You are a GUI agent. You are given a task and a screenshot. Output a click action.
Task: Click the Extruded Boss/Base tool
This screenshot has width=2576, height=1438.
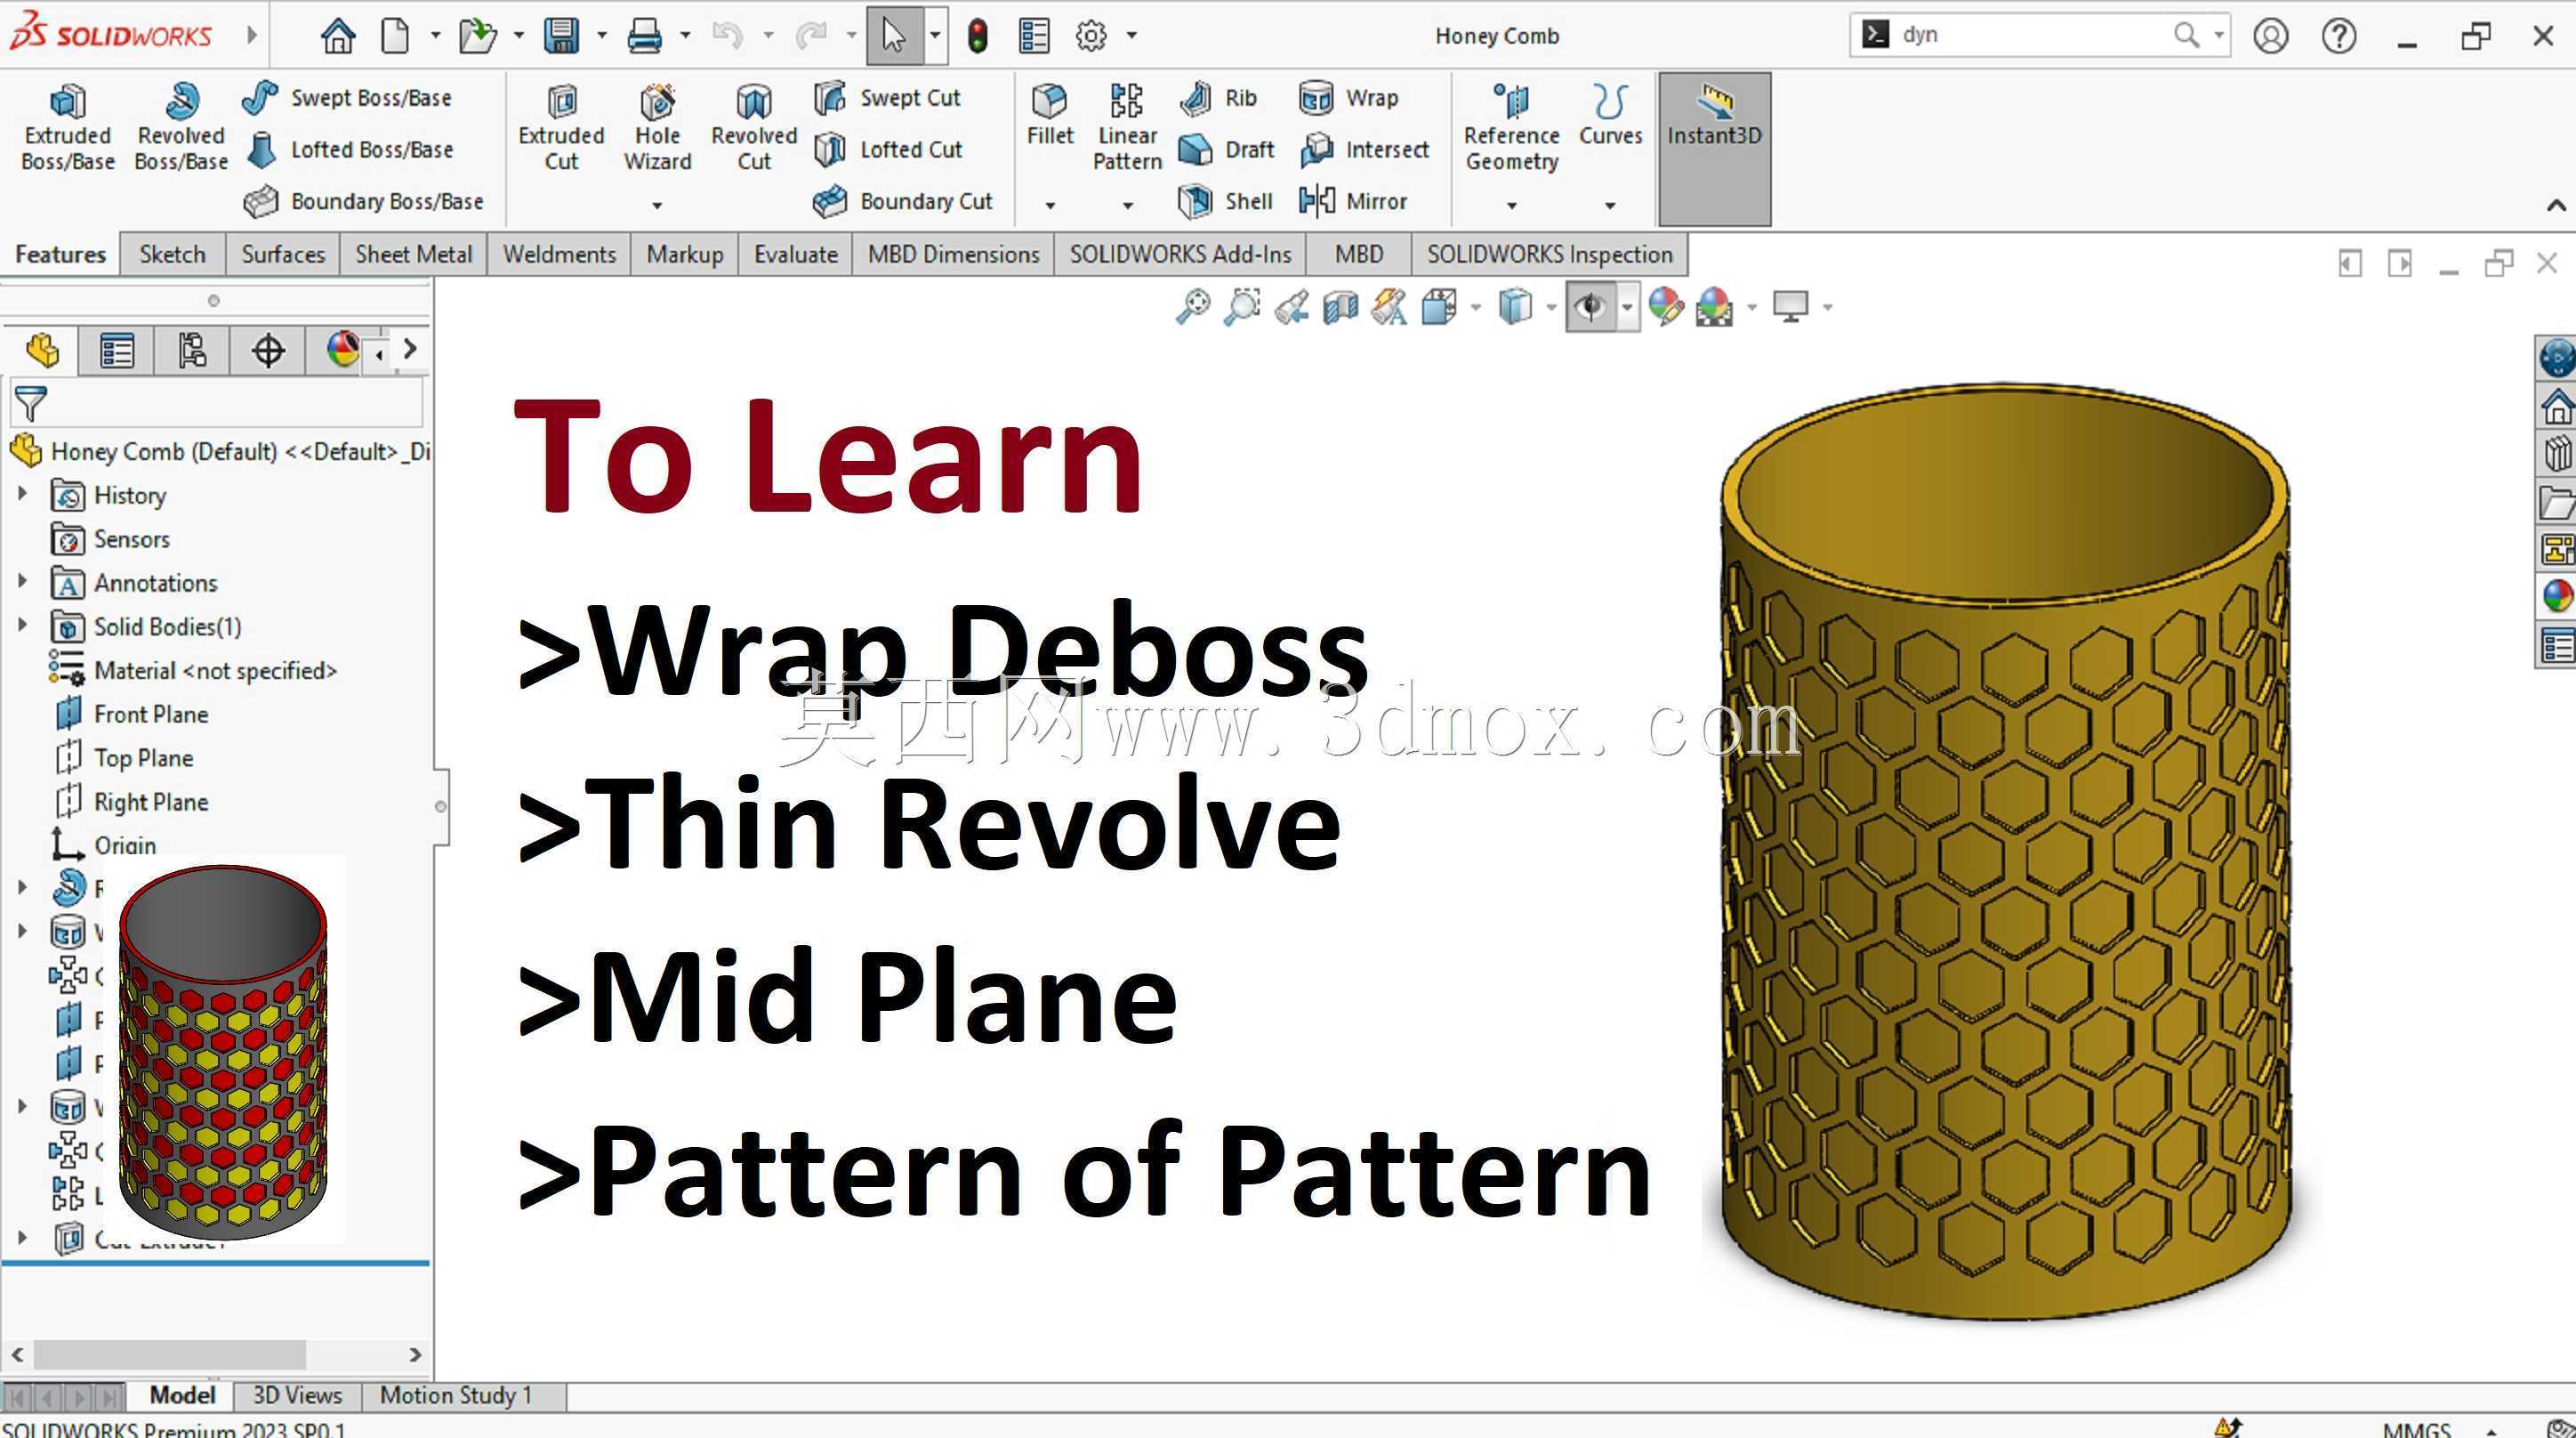point(67,128)
